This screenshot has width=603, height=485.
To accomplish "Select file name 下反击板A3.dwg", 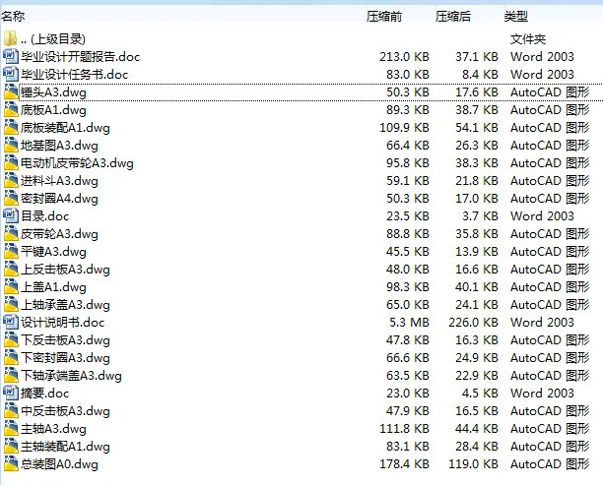I will (x=65, y=340).
